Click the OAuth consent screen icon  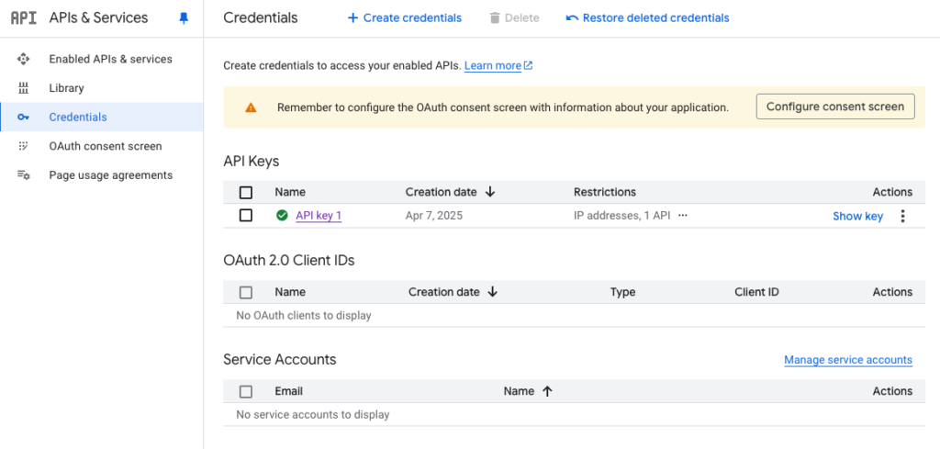[x=23, y=146]
